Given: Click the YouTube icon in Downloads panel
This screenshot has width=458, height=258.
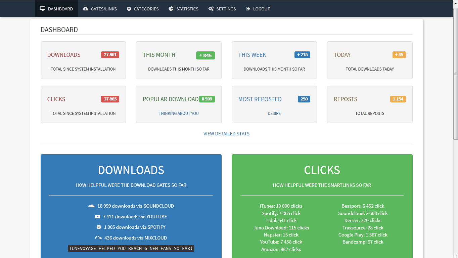Looking at the screenshot, I should (x=97, y=217).
